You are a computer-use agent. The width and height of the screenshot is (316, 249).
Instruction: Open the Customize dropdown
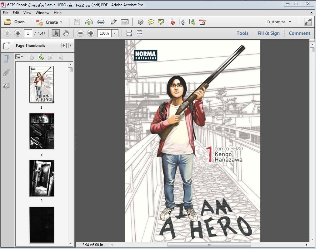[x=279, y=22]
